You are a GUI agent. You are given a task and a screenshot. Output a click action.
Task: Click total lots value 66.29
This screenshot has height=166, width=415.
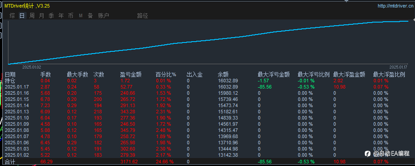point(46,162)
